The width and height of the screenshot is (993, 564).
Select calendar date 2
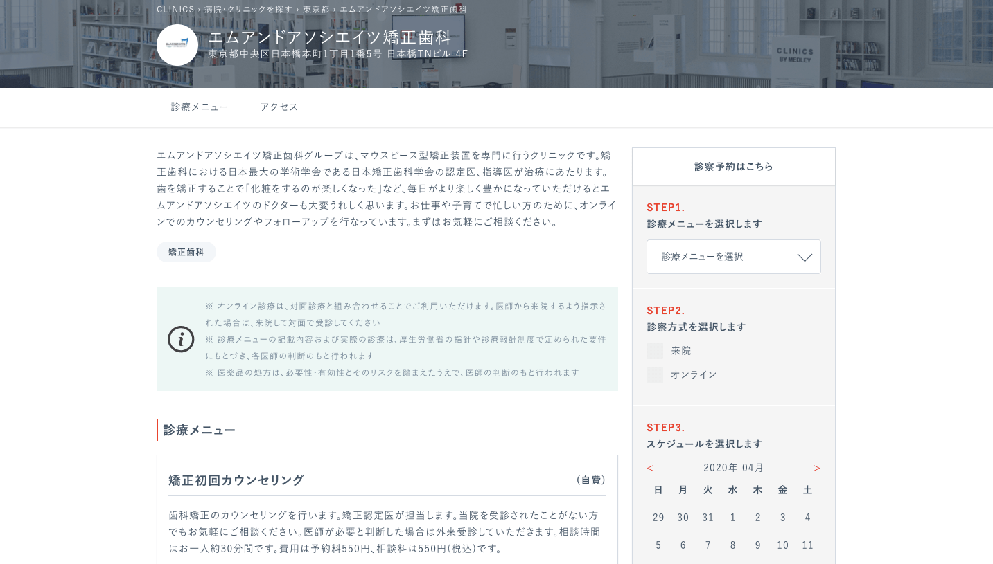758,517
